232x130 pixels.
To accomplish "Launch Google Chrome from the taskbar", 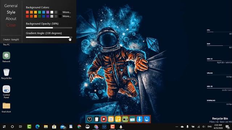I will pos(79,127).
